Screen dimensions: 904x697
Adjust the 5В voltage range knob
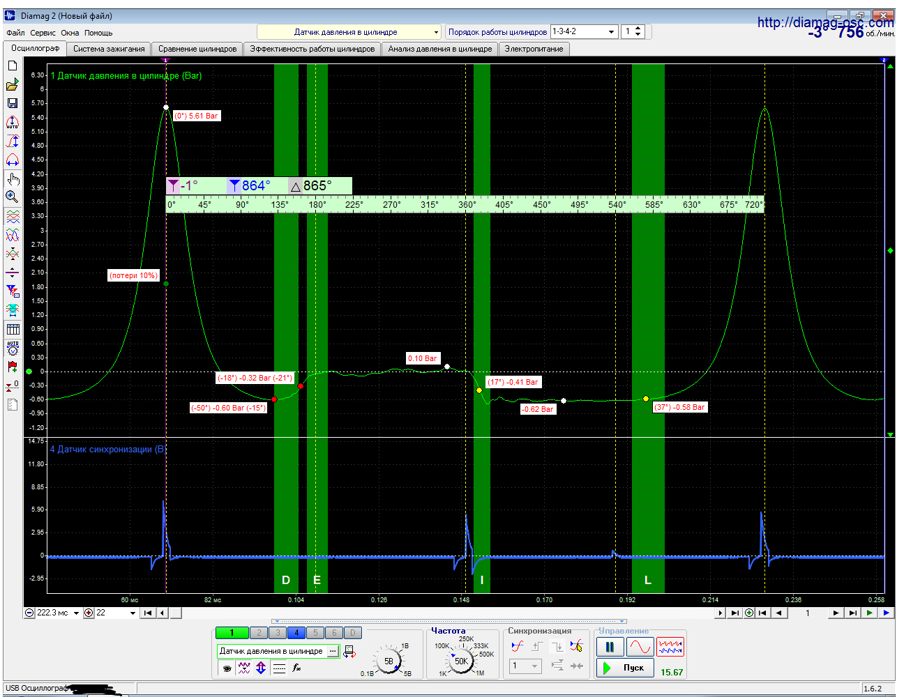(x=389, y=661)
